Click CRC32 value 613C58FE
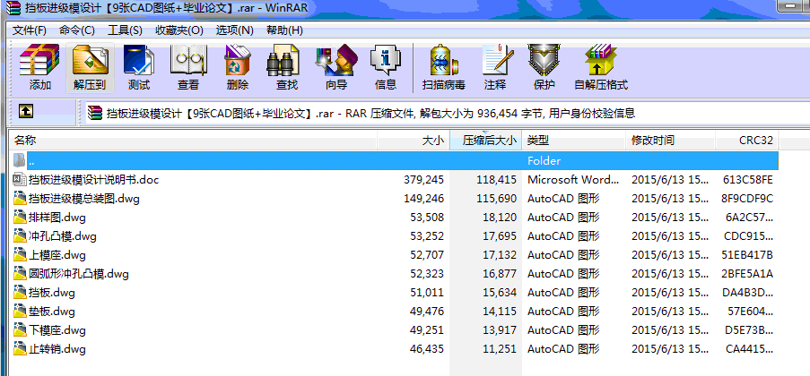The width and height of the screenshot is (810, 376). 747,179
